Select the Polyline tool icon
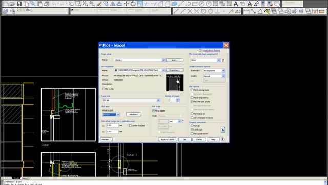 point(188,4)
